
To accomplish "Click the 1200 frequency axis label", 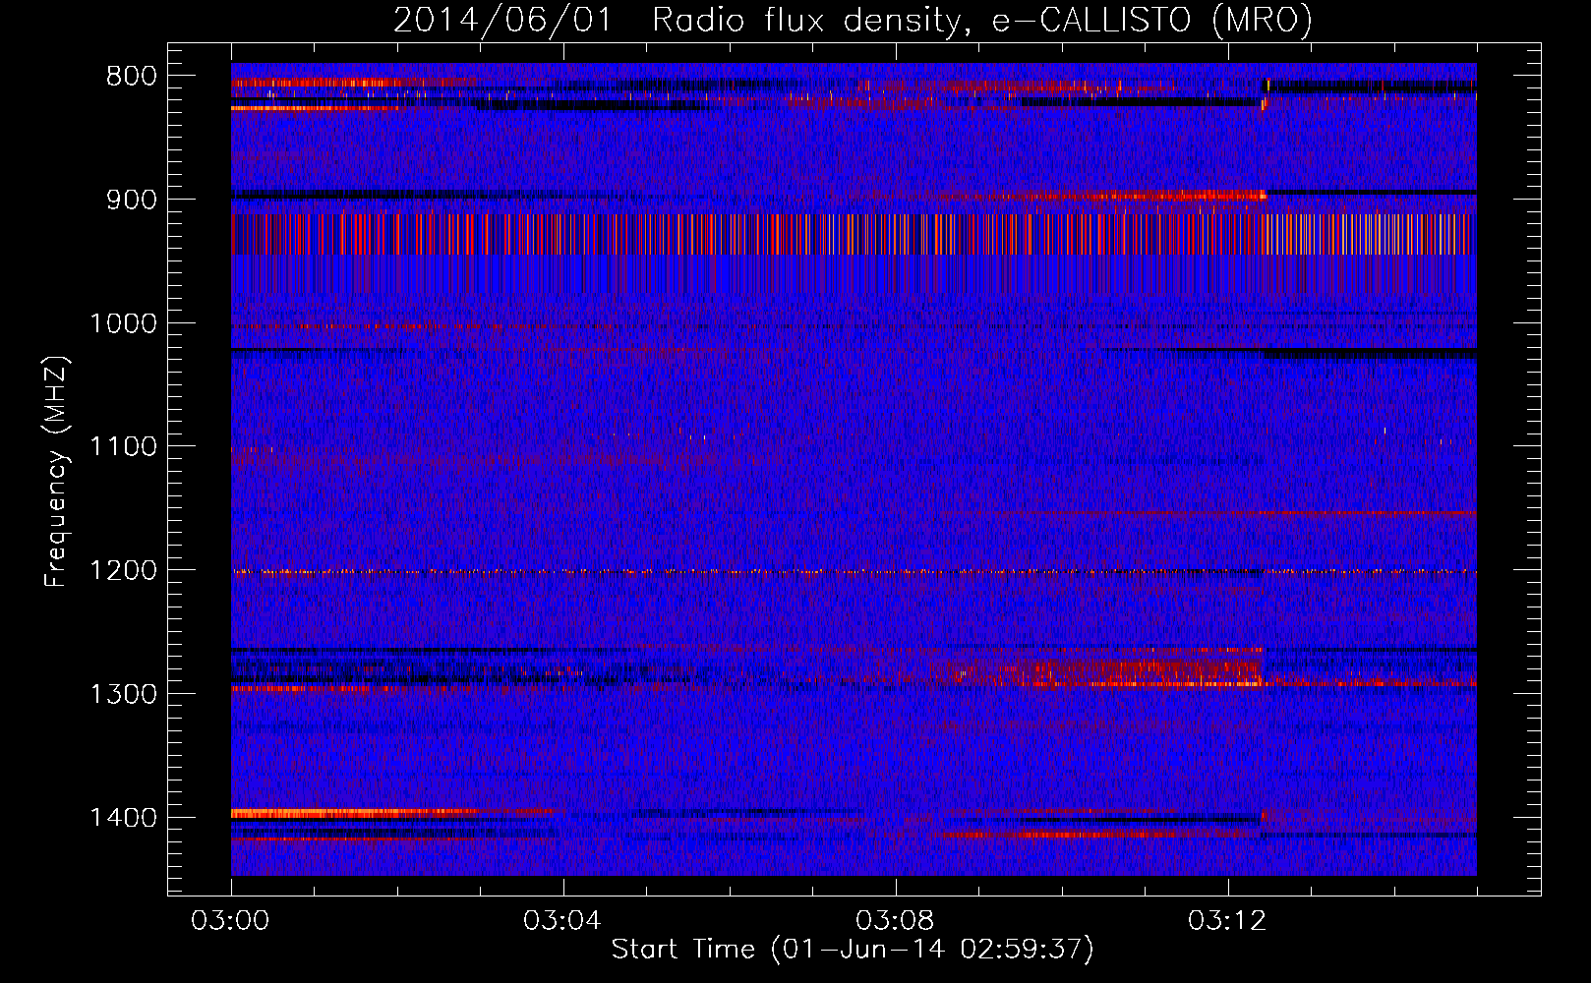I will 123,571.
